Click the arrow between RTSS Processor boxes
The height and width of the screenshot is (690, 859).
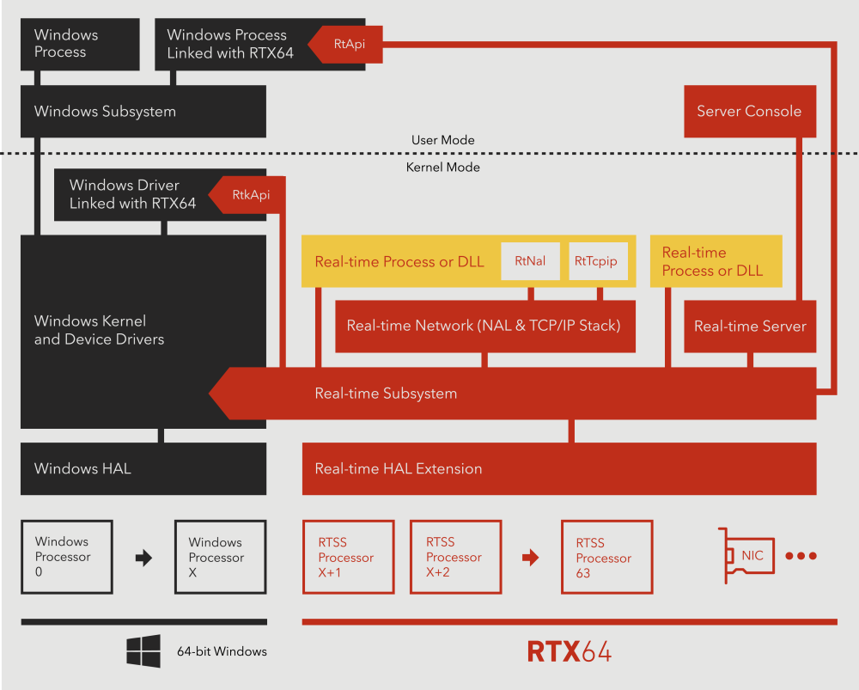[530, 556]
